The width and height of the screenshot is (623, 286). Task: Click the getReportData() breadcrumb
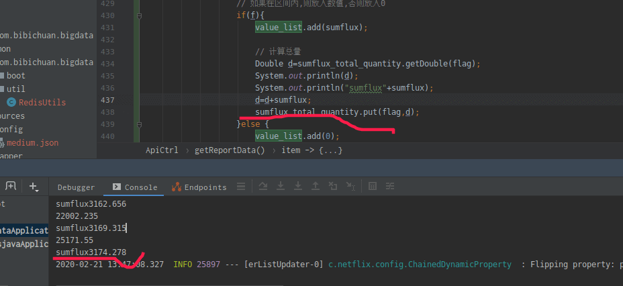click(x=230, y=150)
